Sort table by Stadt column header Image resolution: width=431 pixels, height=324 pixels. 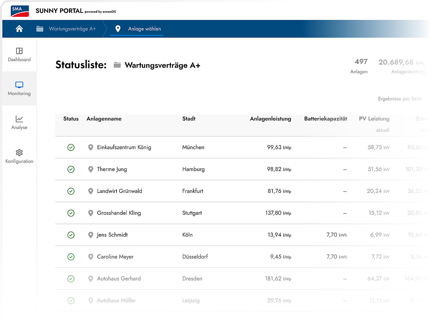pyautogui.click(x=189, y=119)
